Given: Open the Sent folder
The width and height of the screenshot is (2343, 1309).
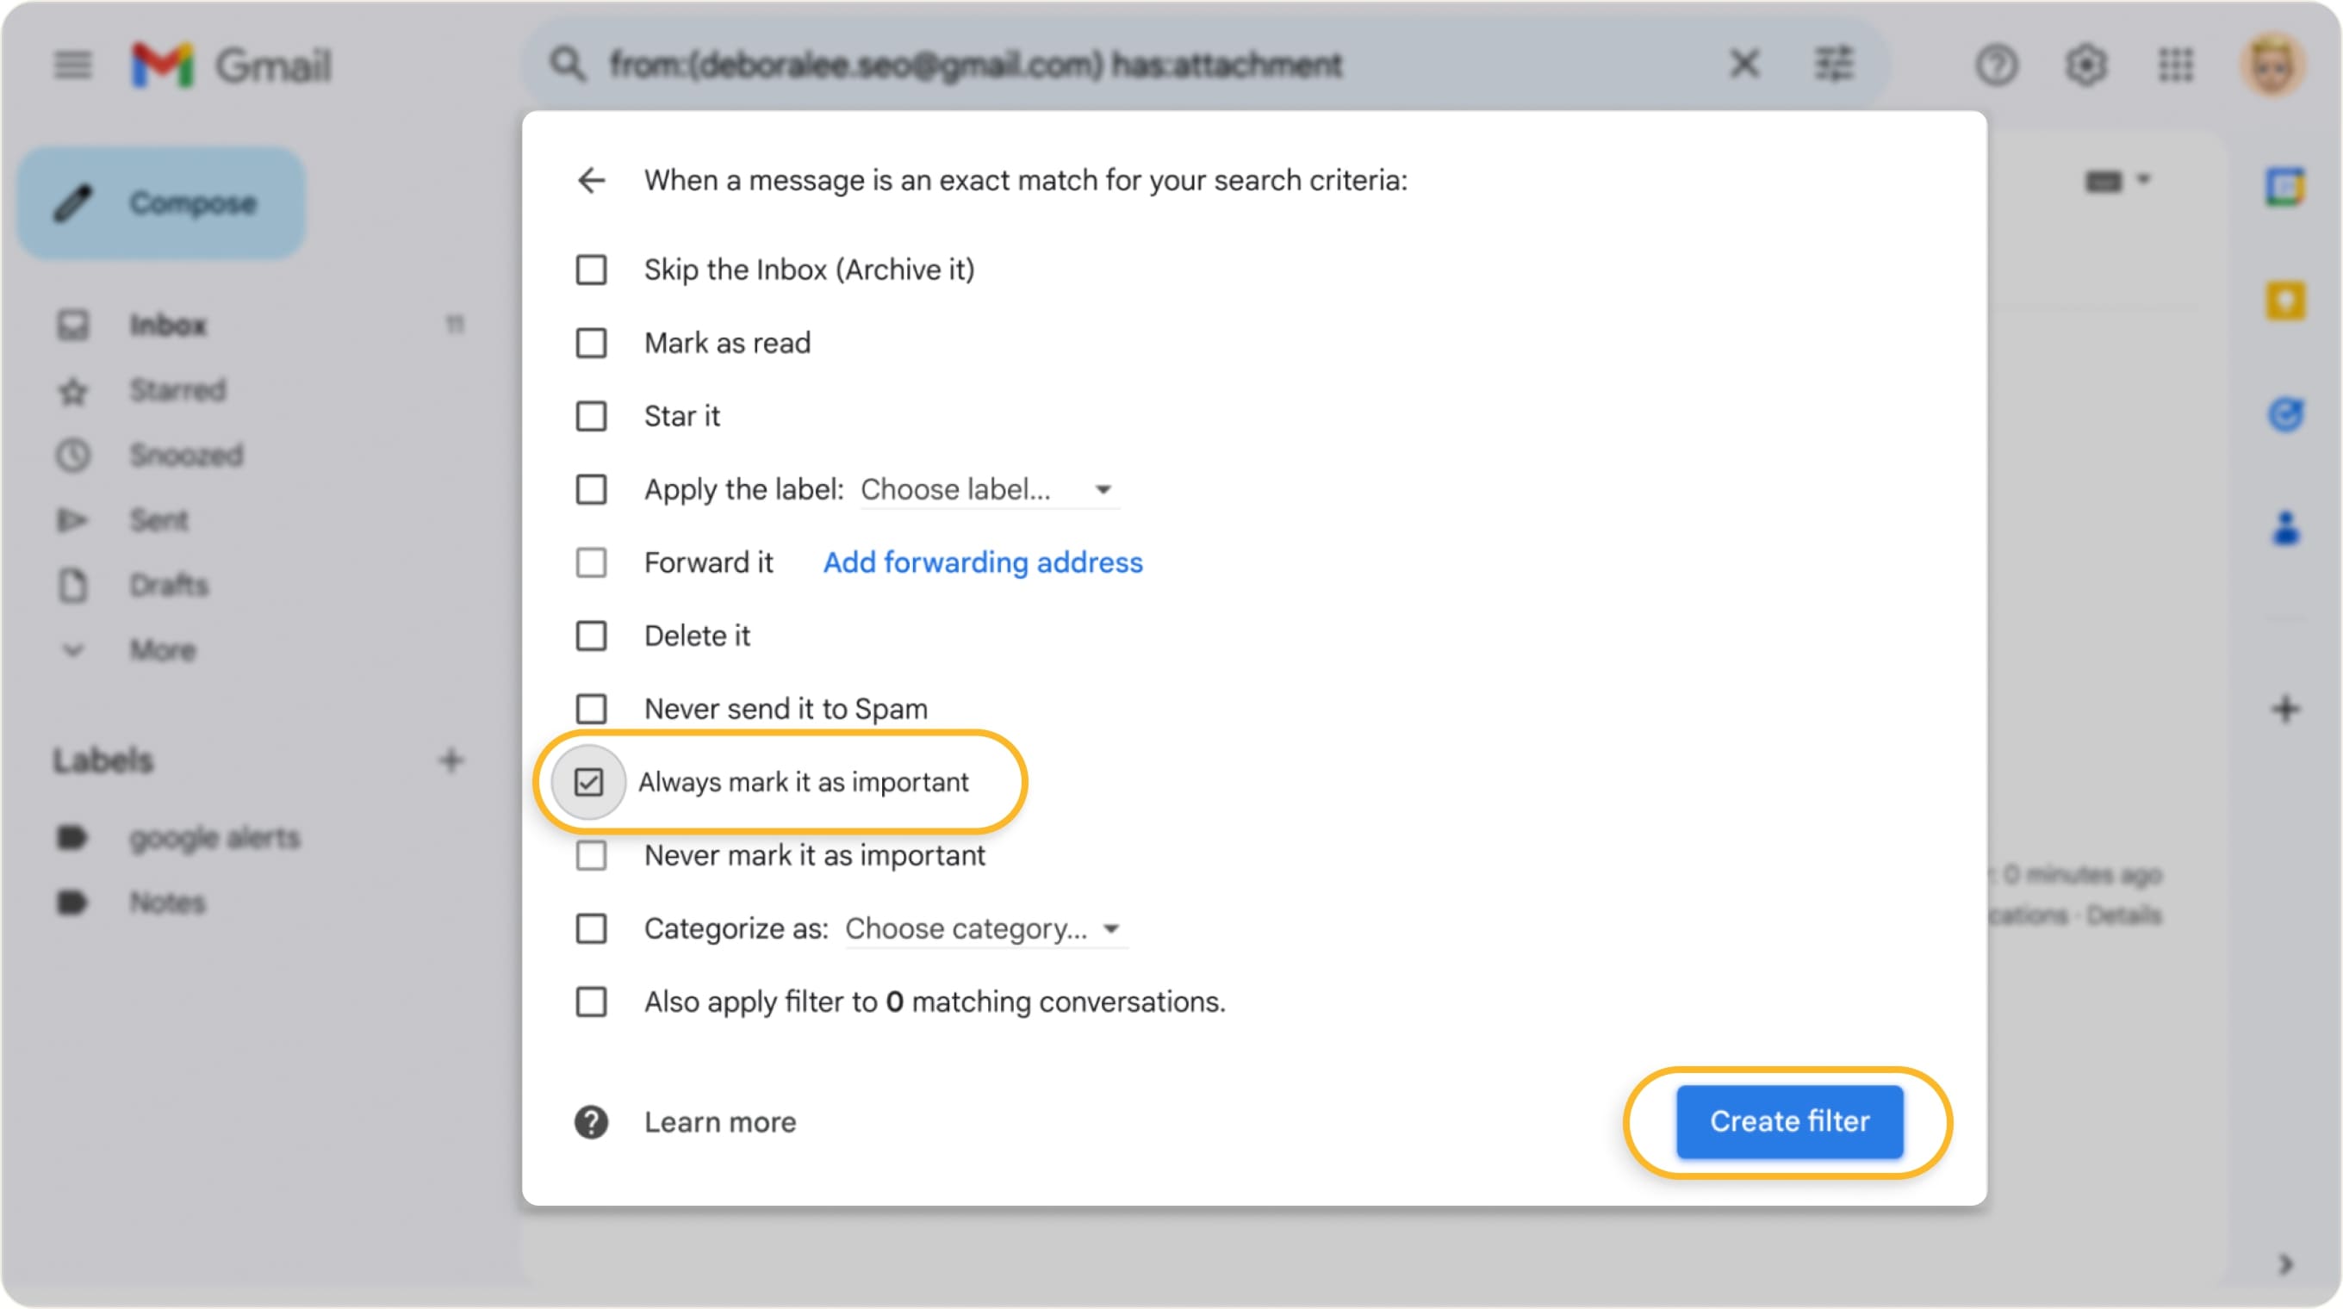Looking at the screenshot, I should coord(159,520).
